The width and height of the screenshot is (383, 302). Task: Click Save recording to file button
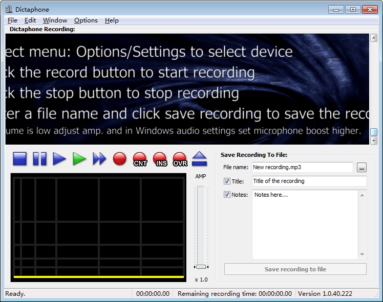click(295, 269)
